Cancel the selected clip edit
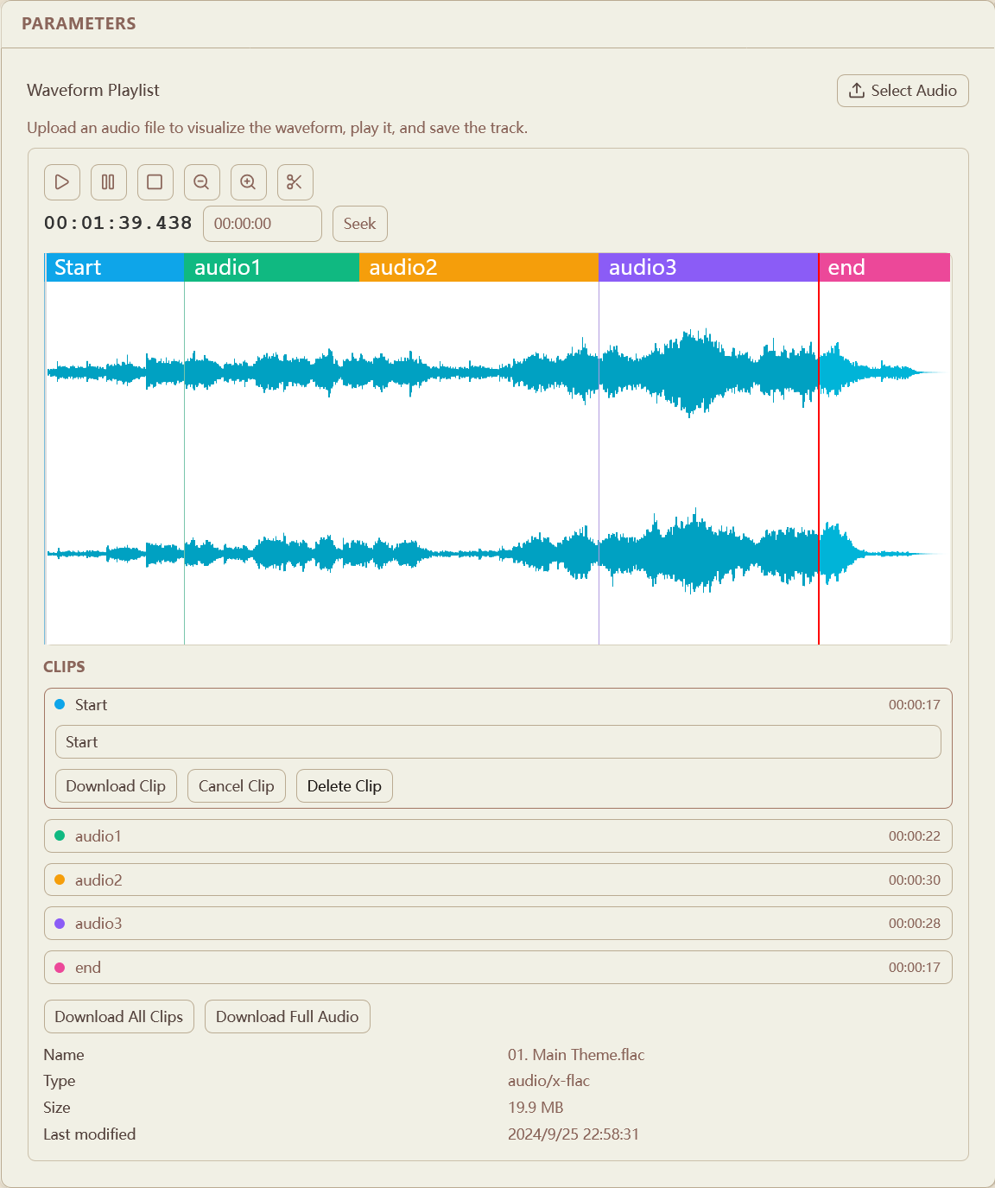The image size is (995, 1188). [x=236, y=785]
